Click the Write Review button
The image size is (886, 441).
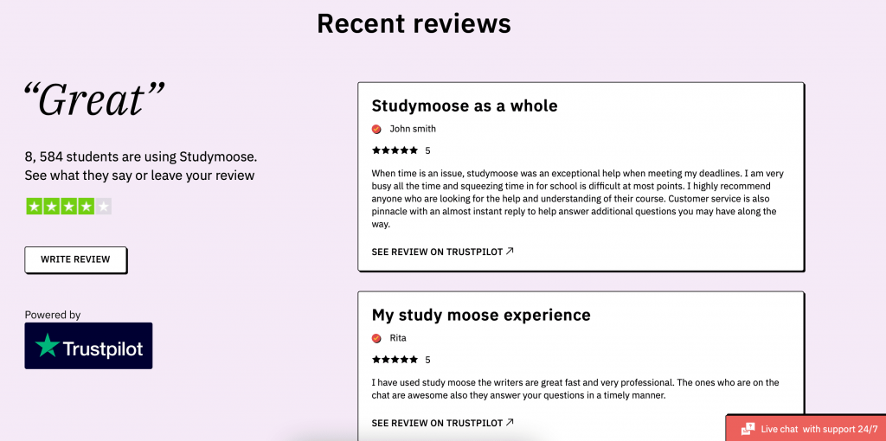[76, 259]
